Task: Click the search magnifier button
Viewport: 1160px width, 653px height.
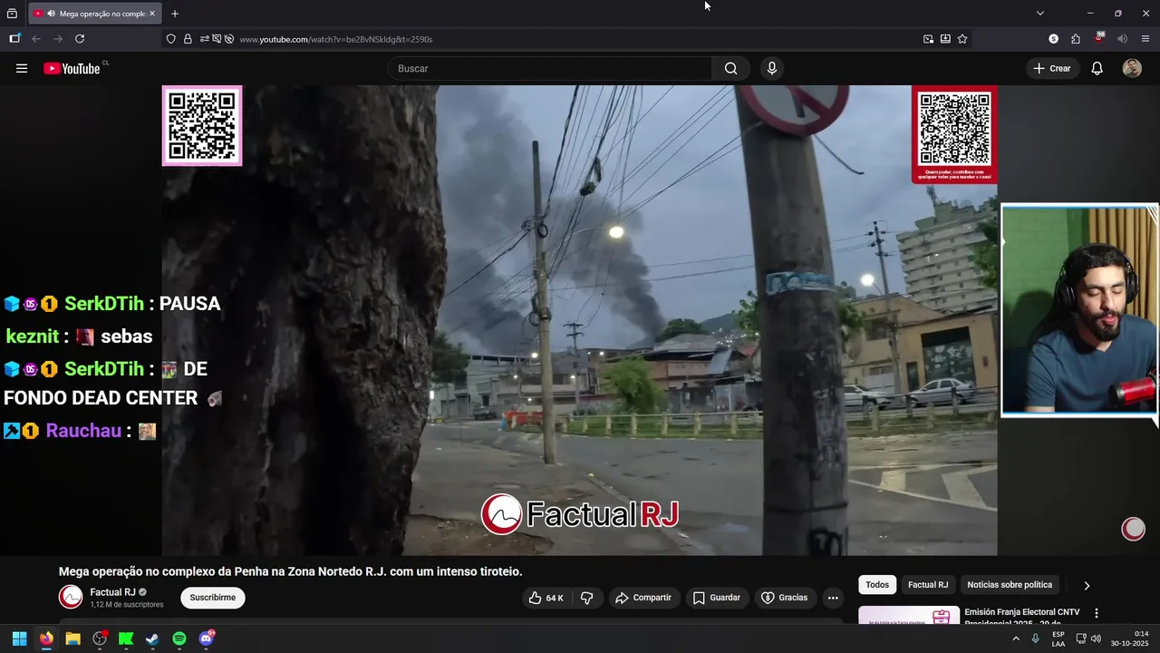Action: [730, 68]
